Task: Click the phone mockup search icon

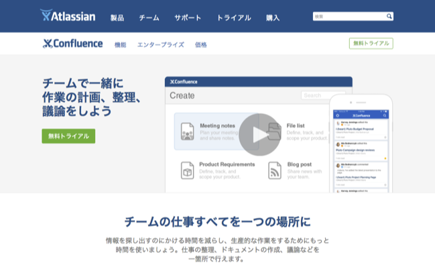Action: [x=385, y=115]
